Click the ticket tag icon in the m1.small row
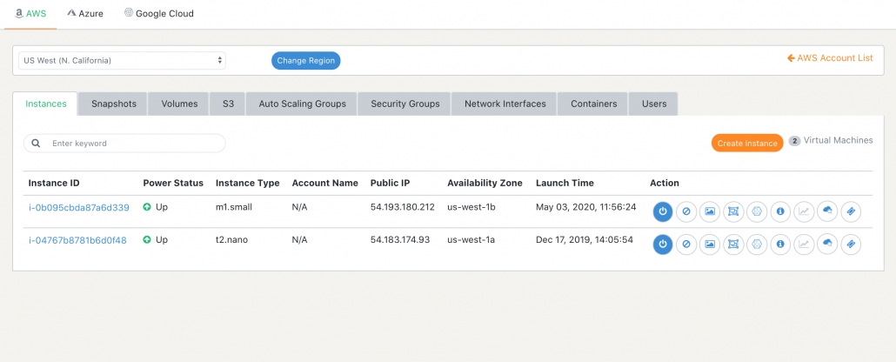 click(851, 211)
